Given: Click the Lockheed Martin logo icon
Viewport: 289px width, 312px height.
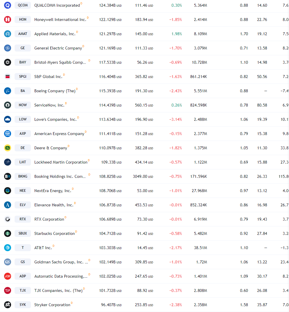Looking at the screenshot, I should point(8,162).
